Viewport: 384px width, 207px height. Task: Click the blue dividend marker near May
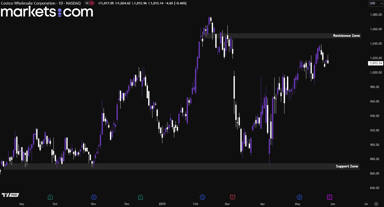coord(299,197)
